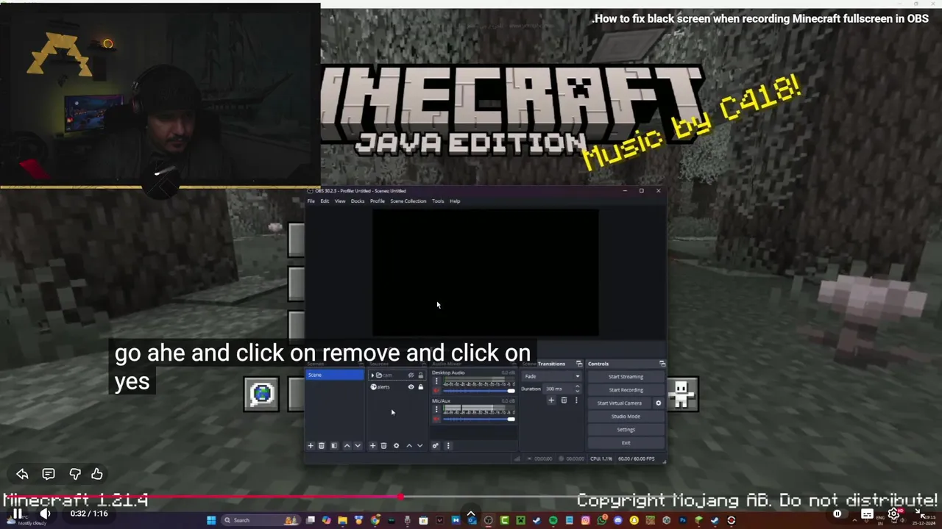Move the source up in the Sources dock
Screen dimensions: 942x529
(409, 446)
